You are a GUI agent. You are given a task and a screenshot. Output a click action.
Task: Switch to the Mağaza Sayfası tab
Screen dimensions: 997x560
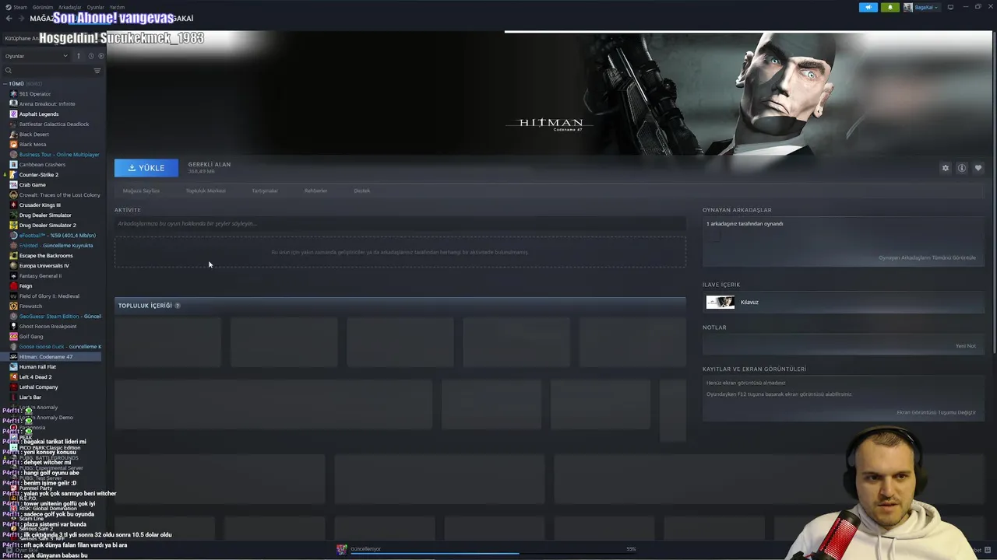coord(141,191)
